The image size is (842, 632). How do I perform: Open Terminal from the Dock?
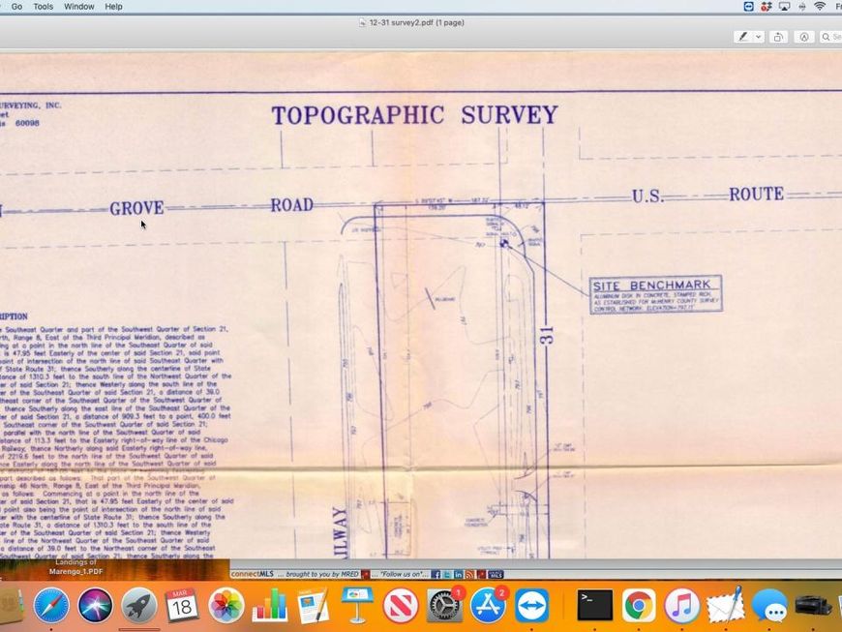(594, 606)
